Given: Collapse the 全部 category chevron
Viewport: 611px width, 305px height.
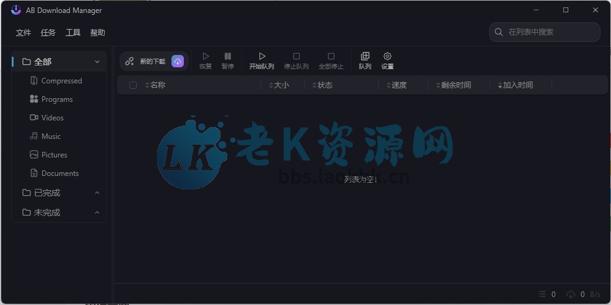Looking at the screenshot, I should click(x=97, y=62).
